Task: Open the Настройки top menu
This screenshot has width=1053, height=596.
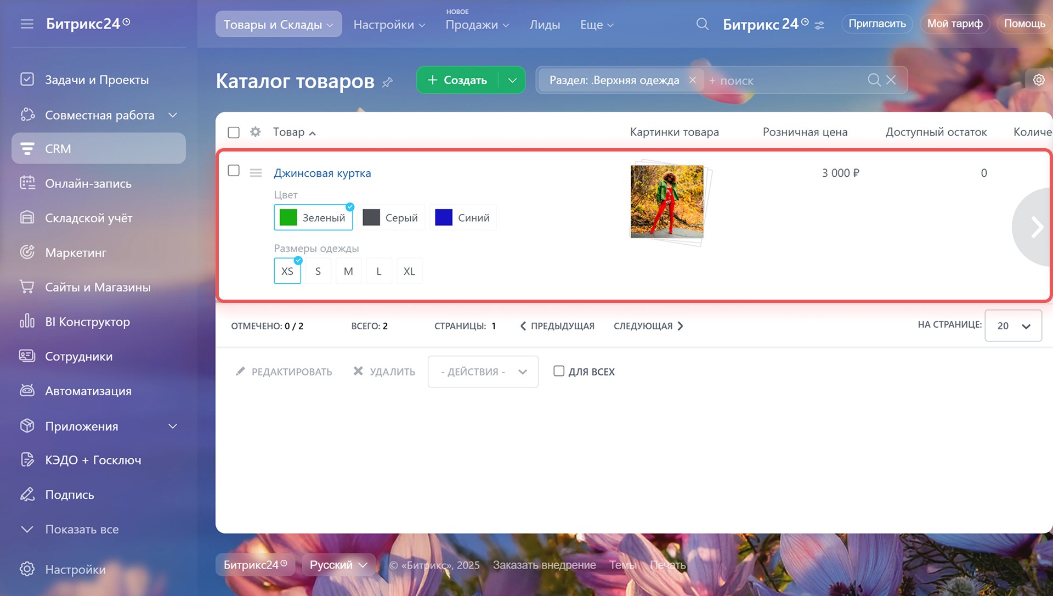Action: click(x=389, y=25)
